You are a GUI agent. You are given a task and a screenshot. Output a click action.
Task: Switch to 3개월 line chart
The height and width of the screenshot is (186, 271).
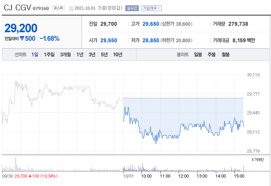(65, 54)
